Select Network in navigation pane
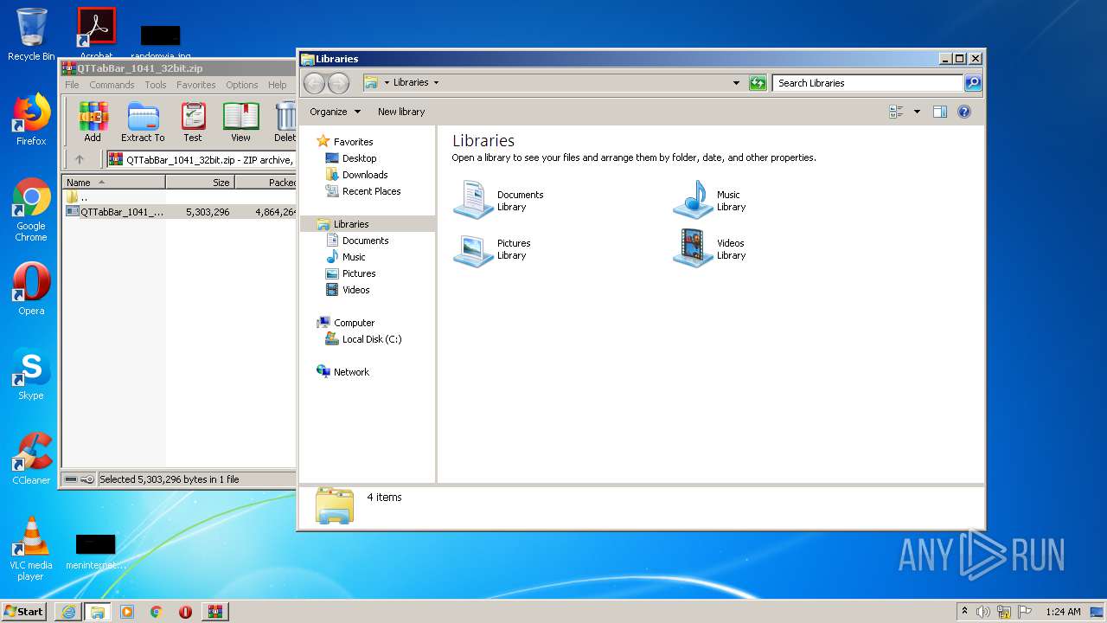This screenshot has height=623, width=1107. pos(351,372)
